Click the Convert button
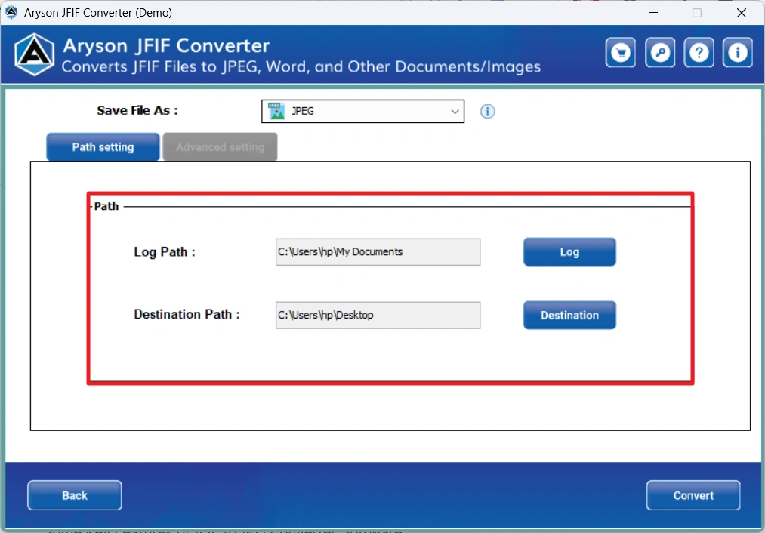This screenshot has height=533, width=765. click(693, 495)
